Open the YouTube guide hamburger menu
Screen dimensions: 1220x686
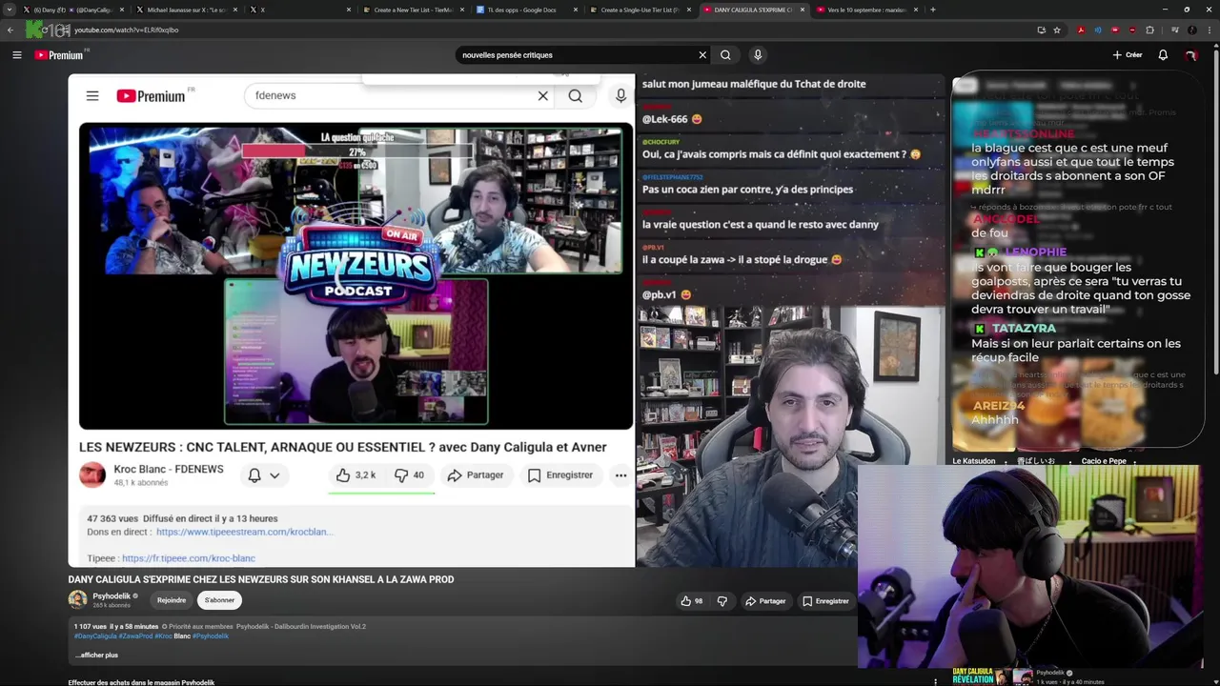click(16, 55)
